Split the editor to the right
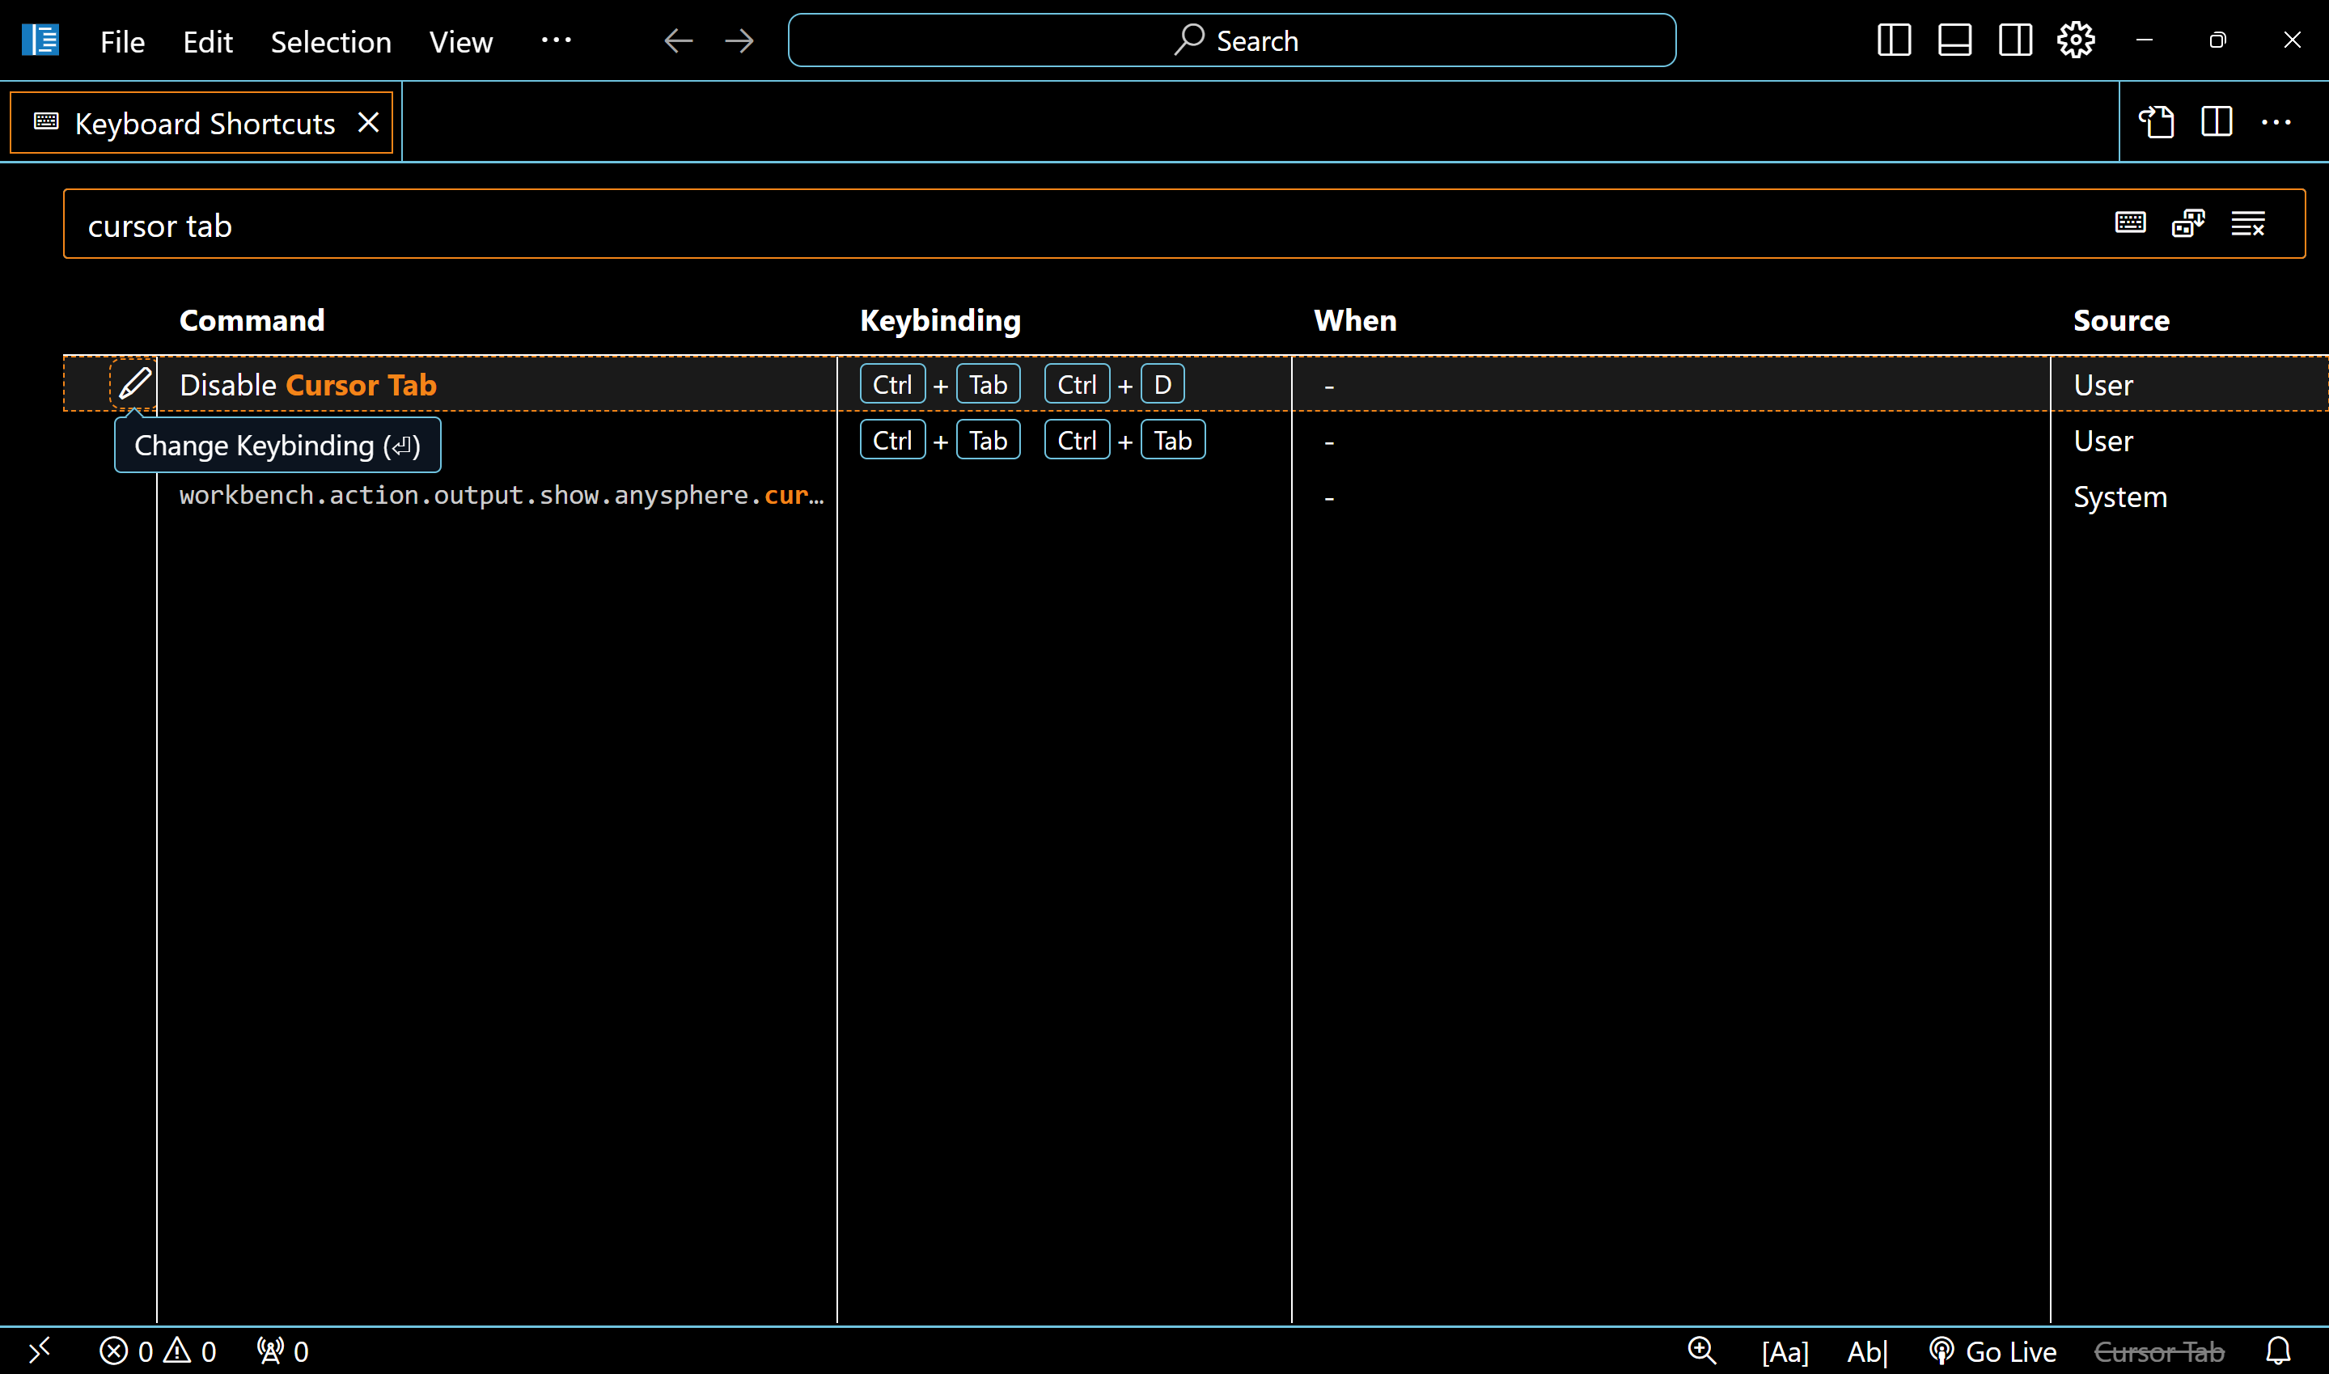Screen dimensions: 2329x1374 pos(2217,122)
